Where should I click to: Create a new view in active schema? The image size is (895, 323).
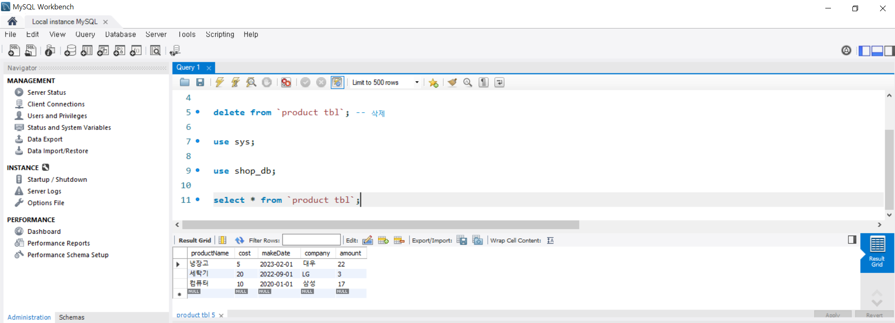[103, 50]
